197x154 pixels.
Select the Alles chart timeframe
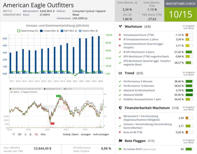click(43, 134)
